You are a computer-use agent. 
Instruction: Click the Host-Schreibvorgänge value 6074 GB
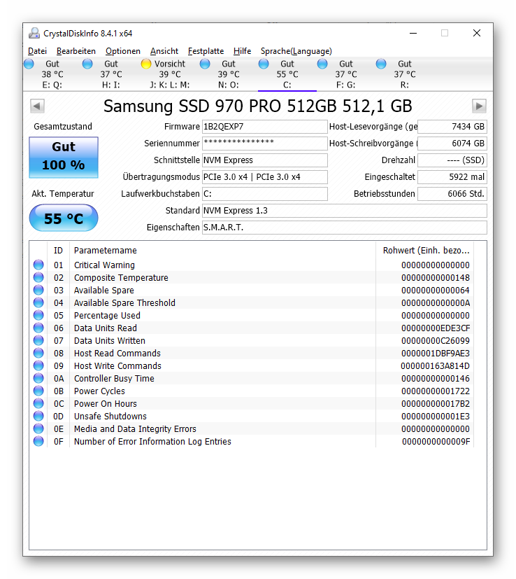(452, 144)
